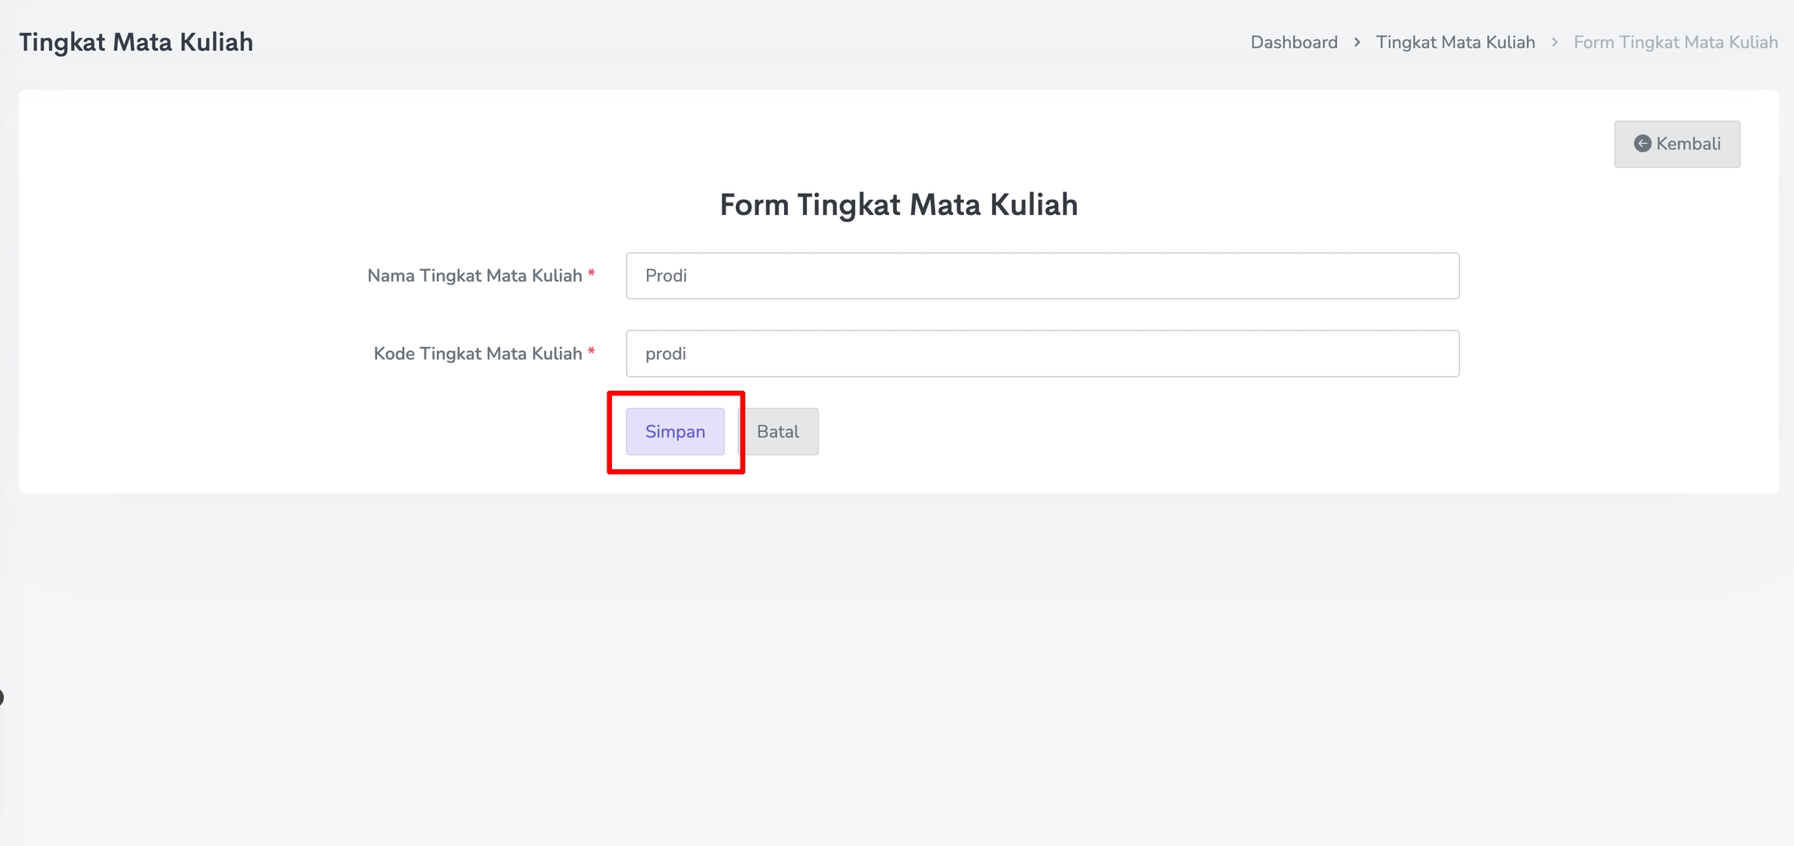Click the red asterisk beside Nama label
The width and height of the screenshot is (1794, 846).
(592, 274)
